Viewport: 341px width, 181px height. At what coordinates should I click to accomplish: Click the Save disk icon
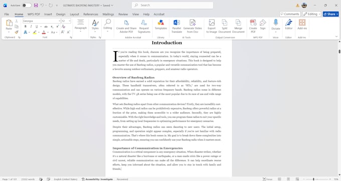click(x=36, y=5)
